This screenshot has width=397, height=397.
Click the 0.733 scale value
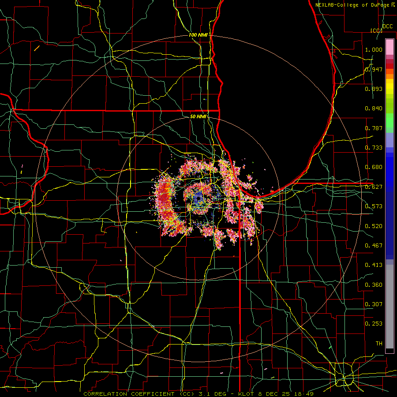point(374,148)
